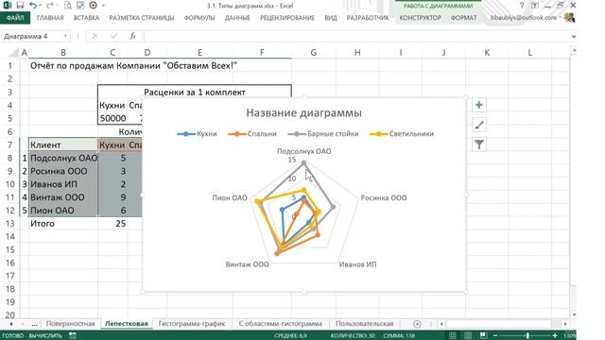Image resolution: width=605 pixels, height=340 pixels.
Task: Click the Спальни legend entry
Action: 252,134
